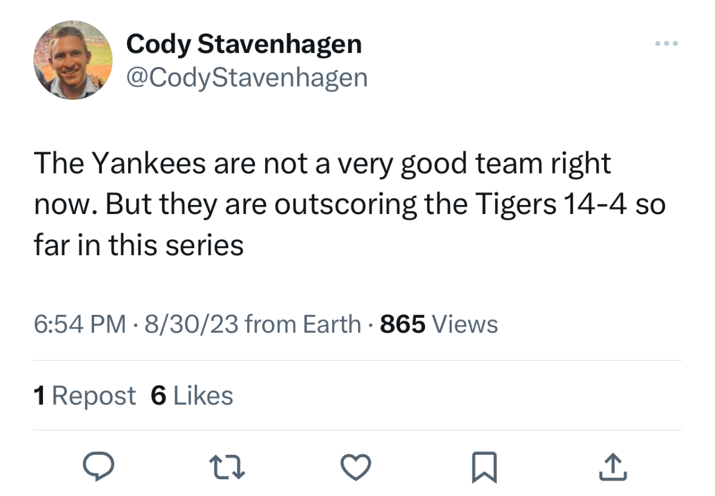Image resolution: width=715 pixels, height=496 pixels.
Task: Show who gave the 6 Likes
Action: 192,396
